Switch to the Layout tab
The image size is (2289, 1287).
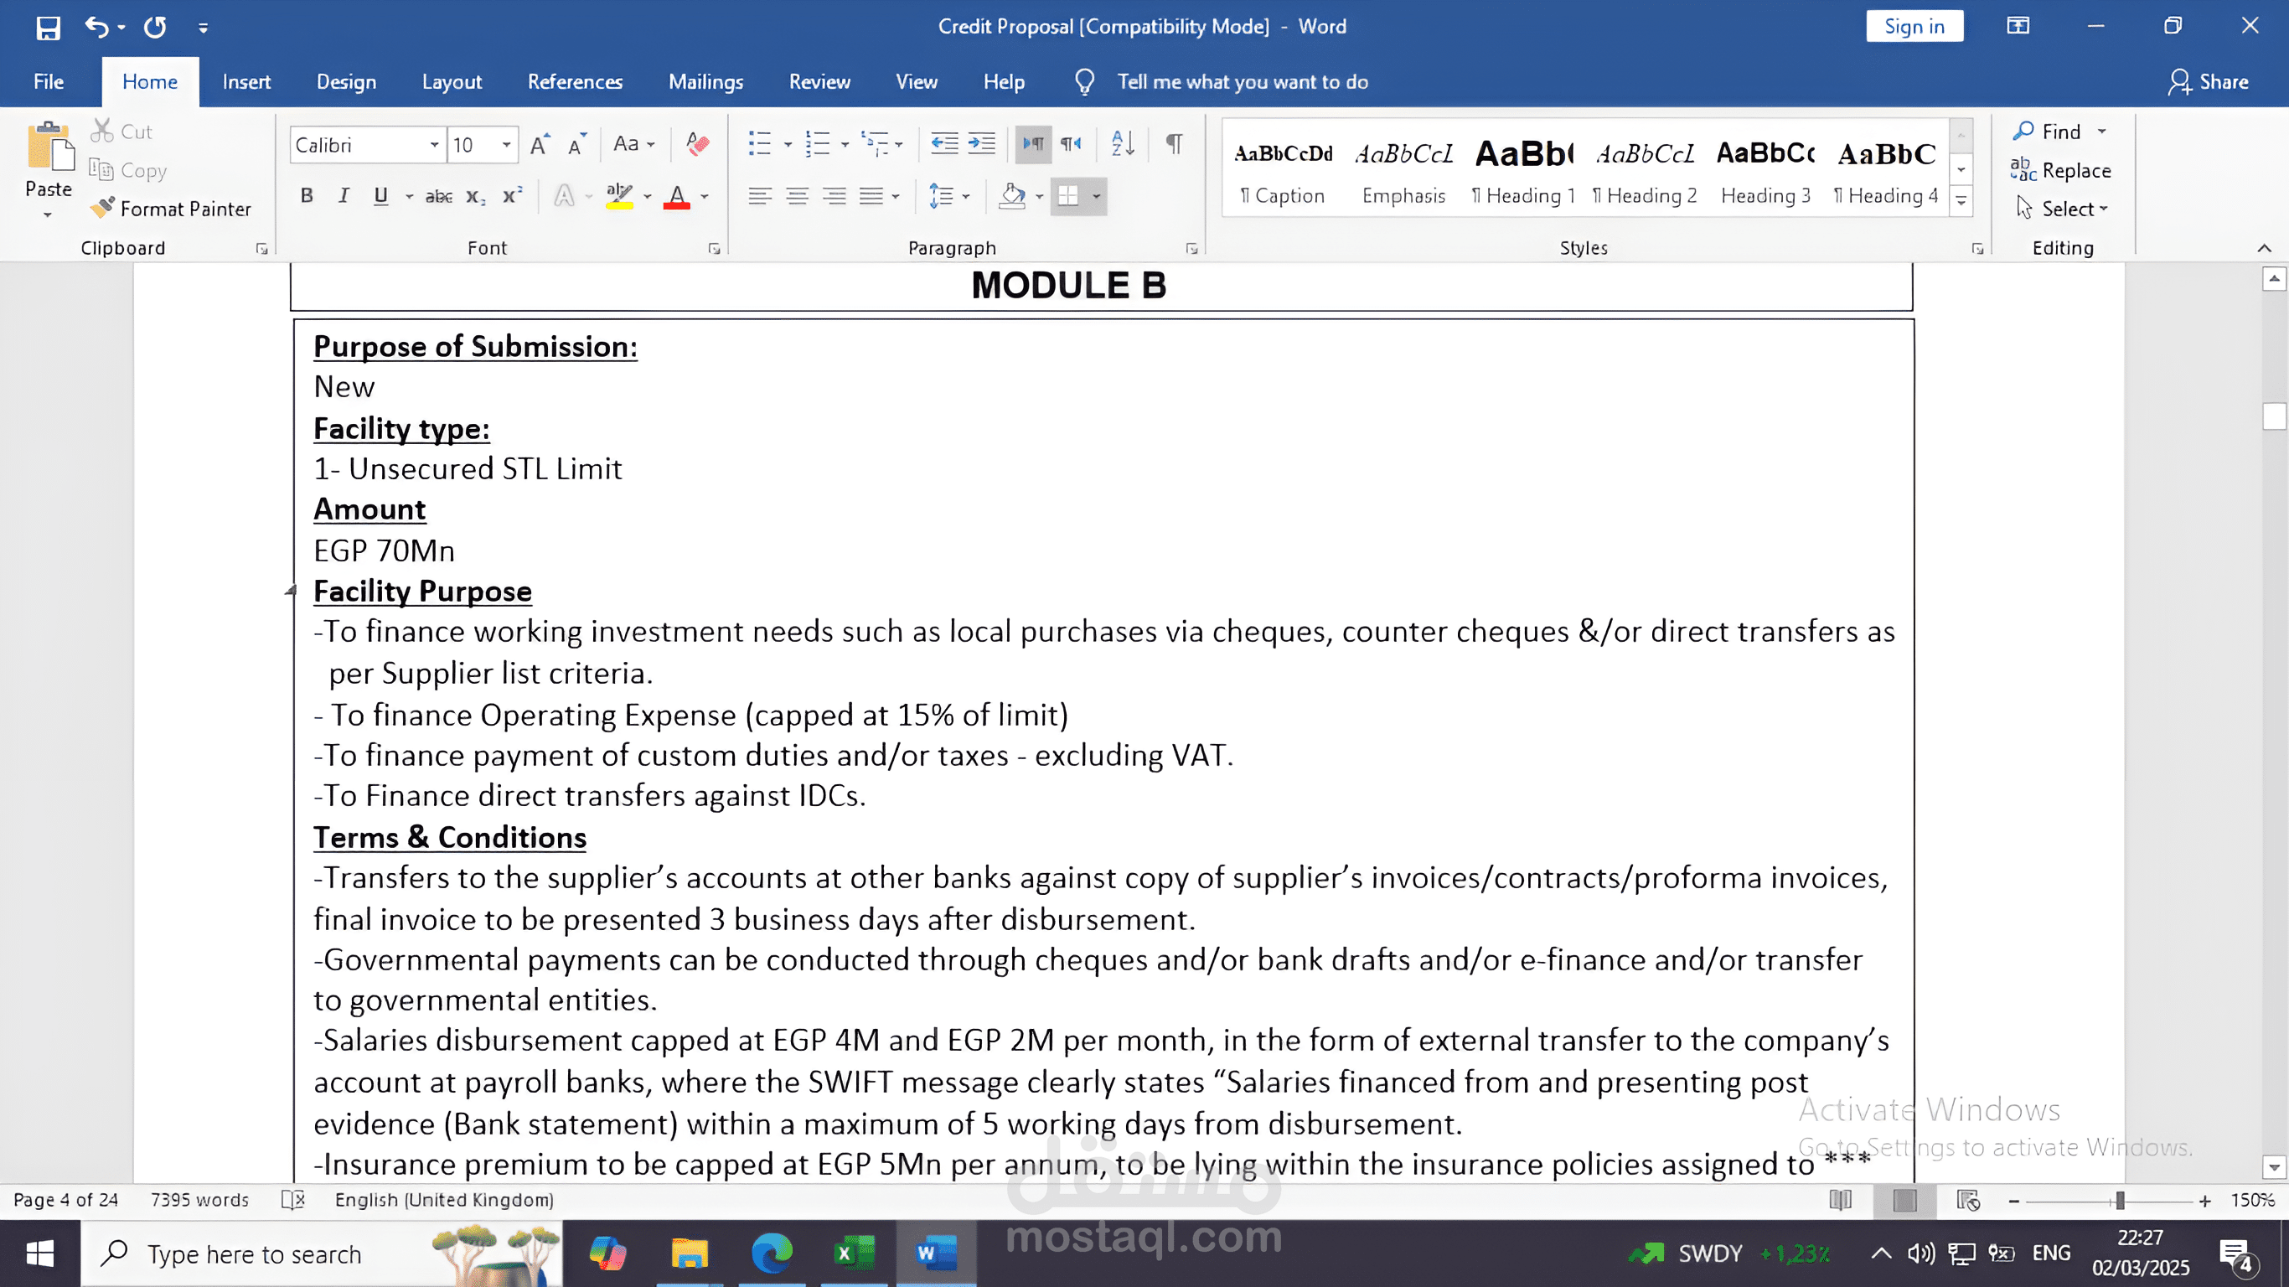coord(452,82)
